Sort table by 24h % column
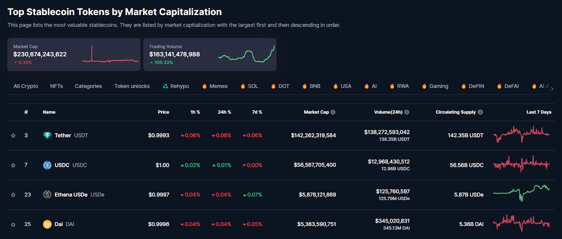Image resolution: width=562 pixels, height=239 pixels. 224,112
